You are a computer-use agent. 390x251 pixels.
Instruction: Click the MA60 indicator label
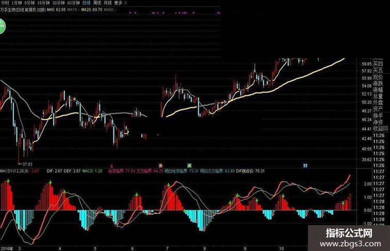coord(110,10)
